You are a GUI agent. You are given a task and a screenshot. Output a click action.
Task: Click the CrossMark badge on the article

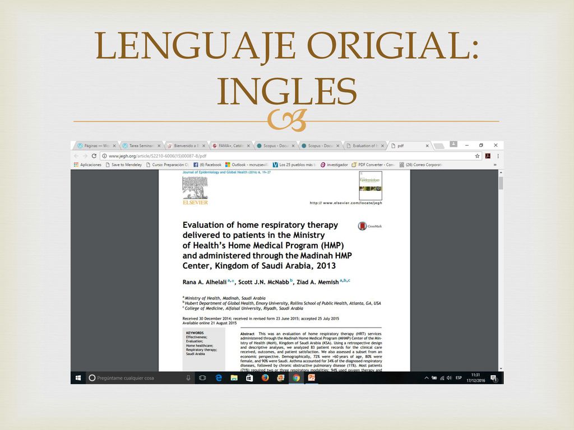370,226
